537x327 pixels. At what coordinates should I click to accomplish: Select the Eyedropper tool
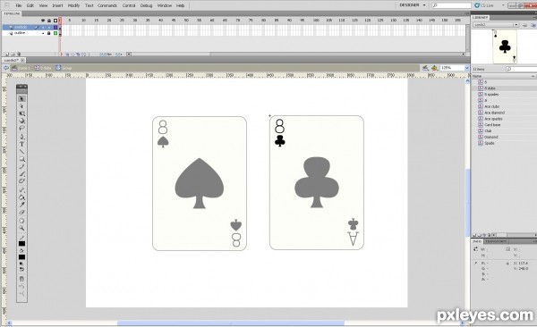tap(21, 205)
